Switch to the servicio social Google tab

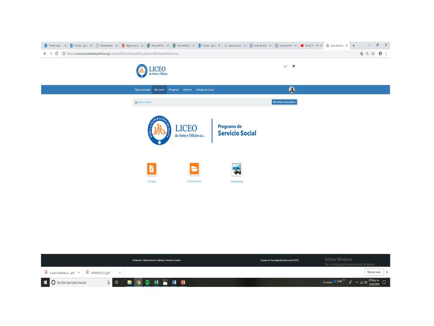(x=234, y=45)
